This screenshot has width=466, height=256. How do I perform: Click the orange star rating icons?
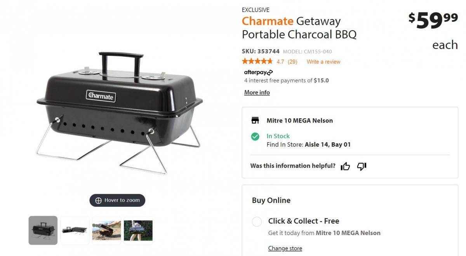pyautogui.click(x=257, y=61)
